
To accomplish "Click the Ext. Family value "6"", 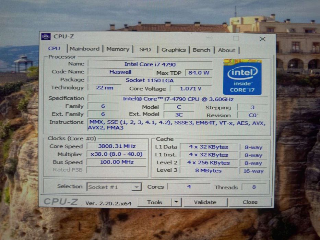I will point(103,114).
